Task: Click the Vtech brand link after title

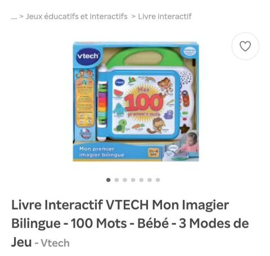Action: click(55, 243)
